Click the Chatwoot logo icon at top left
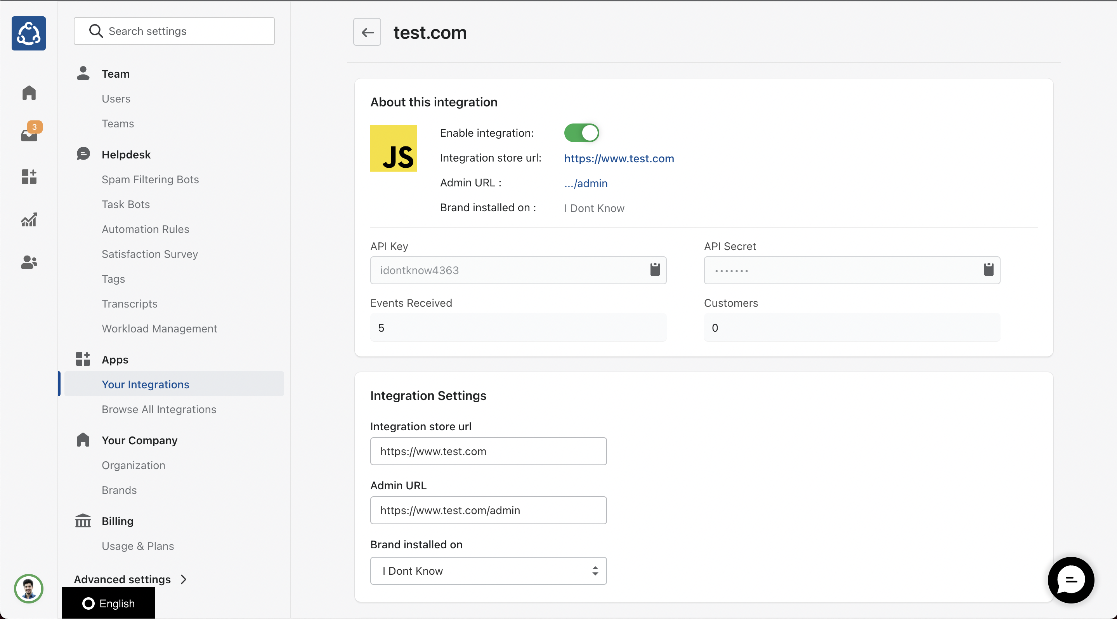This screenshot has height=619, width=1117. click(x=29, y=33)
